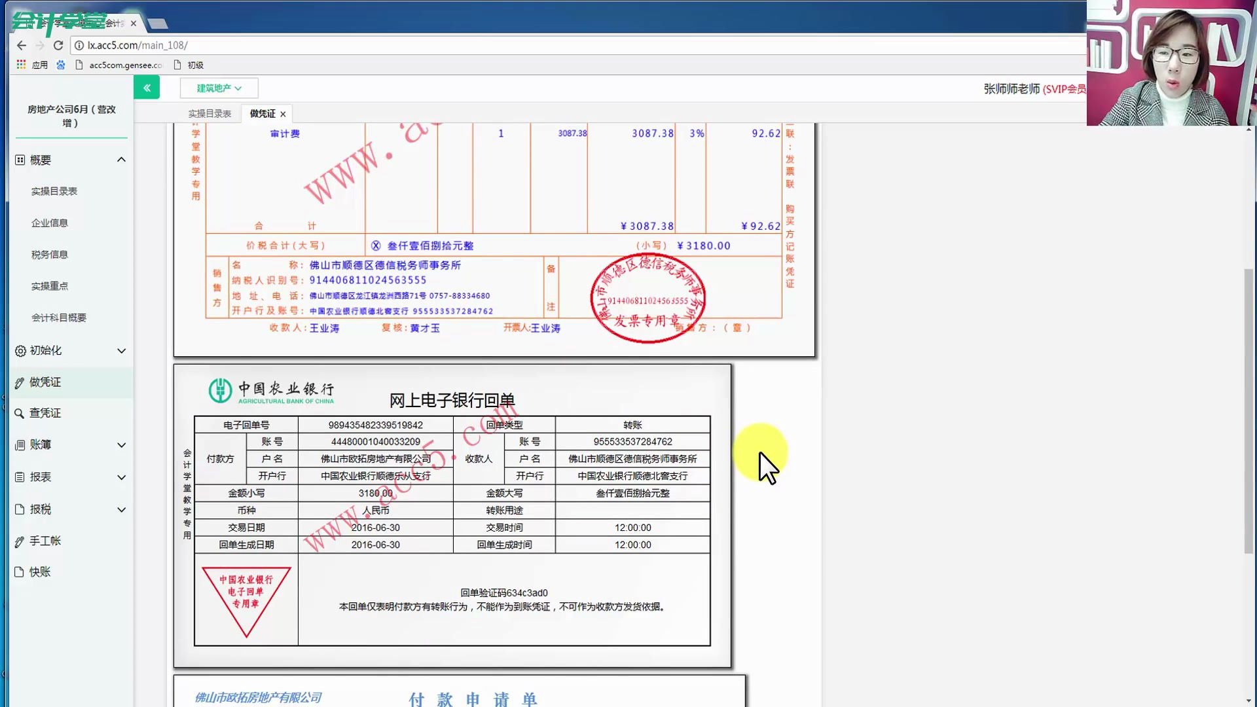Click the 手工帐 manual accounting icon

[x=19, y=540]
